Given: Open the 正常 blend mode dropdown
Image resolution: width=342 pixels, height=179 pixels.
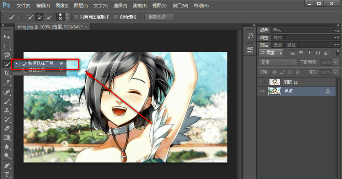Looking at the screenshot, I should pos(278,62).
